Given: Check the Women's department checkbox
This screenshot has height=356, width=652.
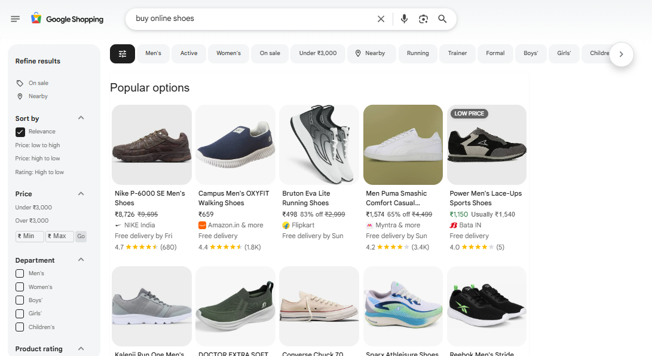Looking at the screenshot, I should [20, 287].
